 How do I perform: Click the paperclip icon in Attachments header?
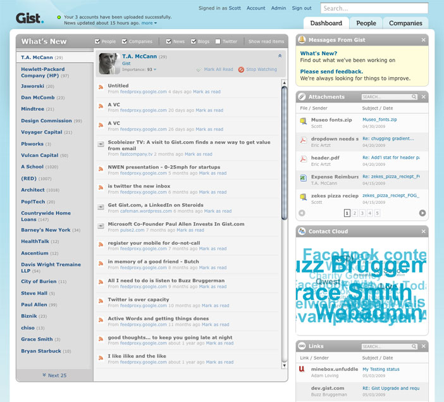[x=302, y=97]
